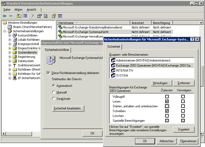Click the Back arrow toolbar icon

[x=5, y=16]
